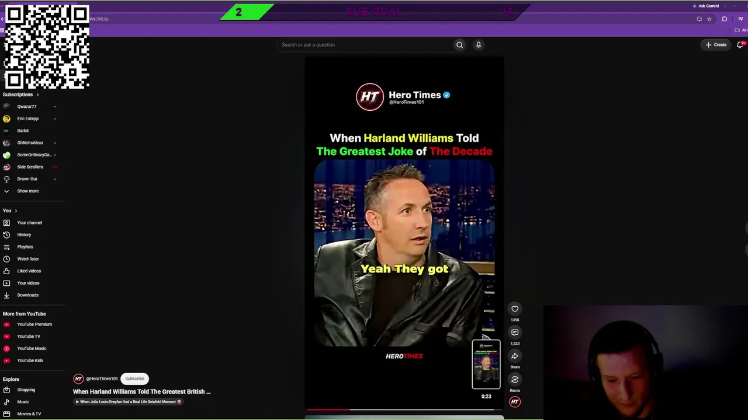Expand the You section header

10,211
